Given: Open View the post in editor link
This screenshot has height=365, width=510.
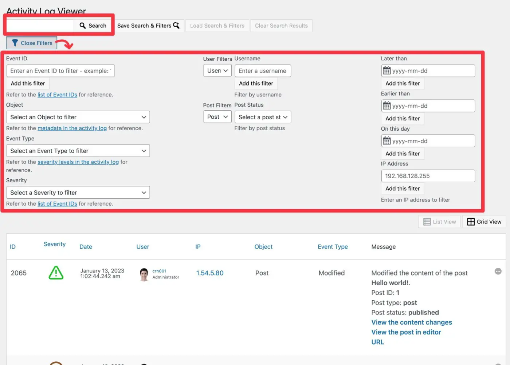Looking at the screenshot, I should tap(406, 332).
